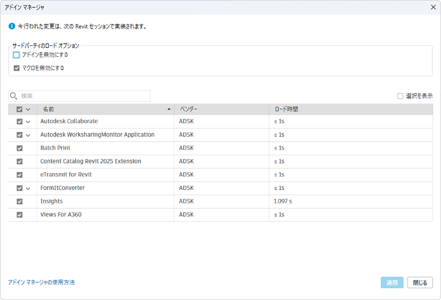The image size is (441, 300).
Task: Sort by the 名前 column header
Action: pyautogui.click(x=106, y=109)
